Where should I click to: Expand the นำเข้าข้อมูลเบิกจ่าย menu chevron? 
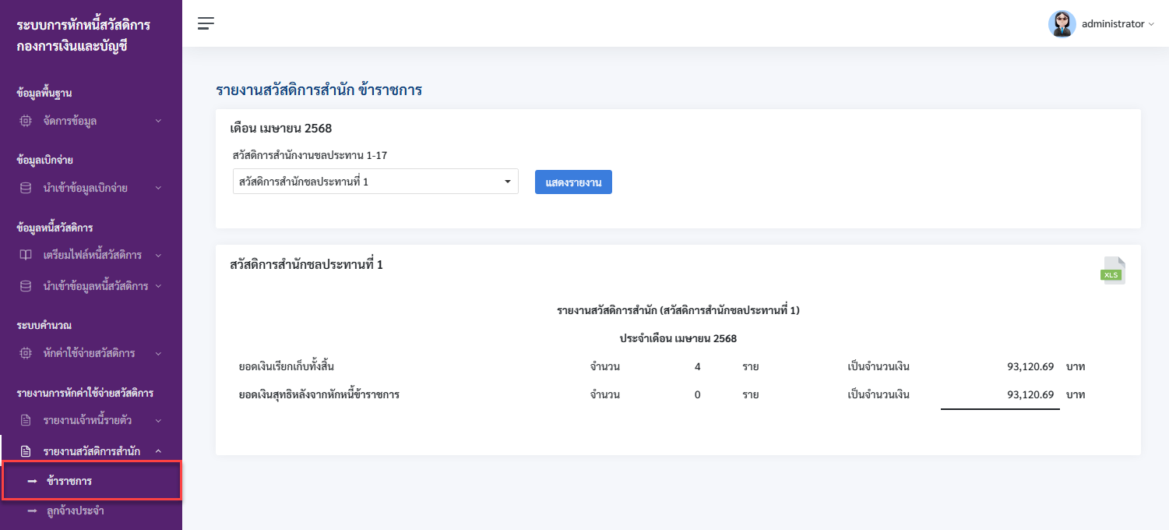(158, 188)
